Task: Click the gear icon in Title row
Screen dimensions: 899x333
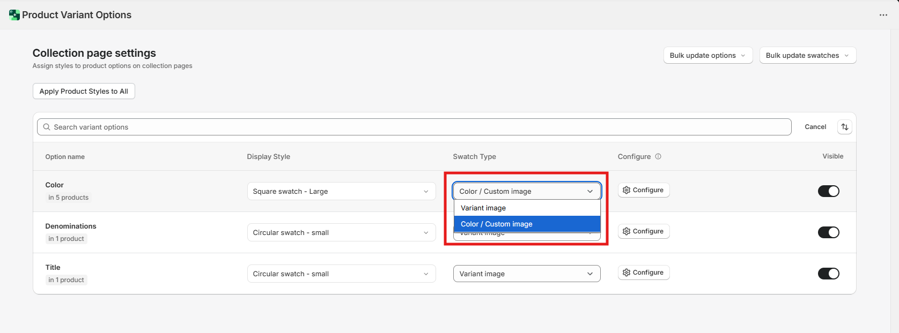Action: [x=626, y=273]
